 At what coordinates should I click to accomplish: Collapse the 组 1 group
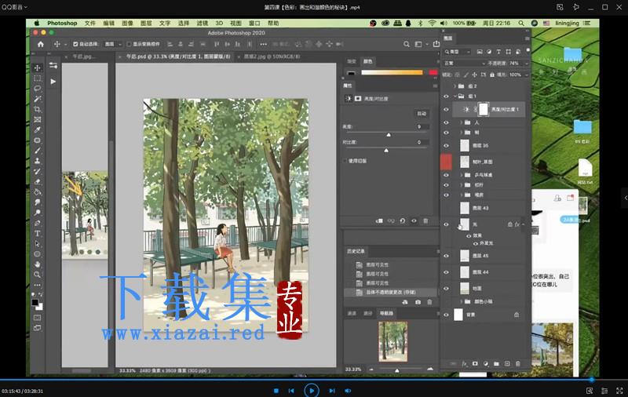coord(455,97)
